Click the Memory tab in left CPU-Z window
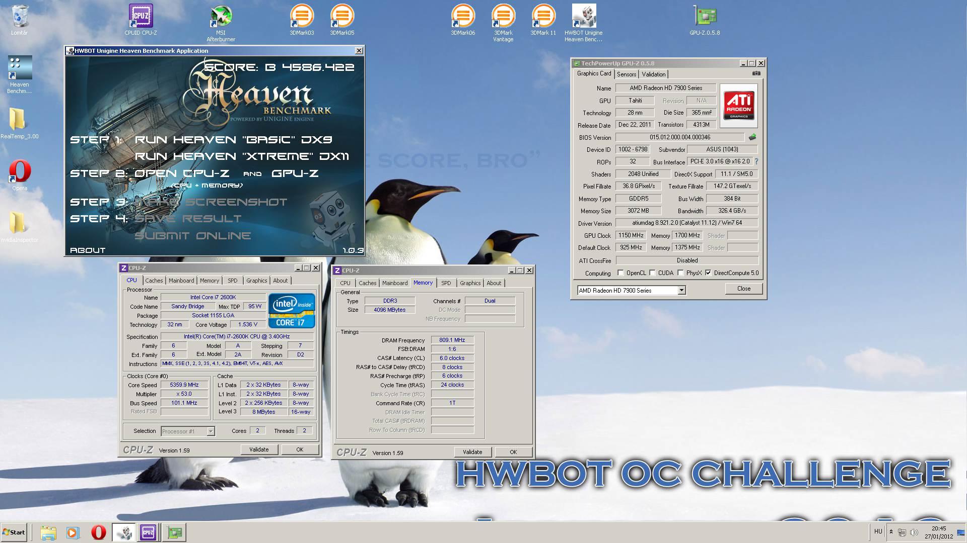The image size is (967, 543). point(210,281)
